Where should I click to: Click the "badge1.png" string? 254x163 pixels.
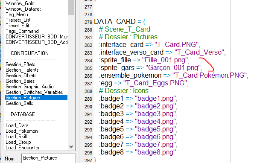(x=155, y=99)
